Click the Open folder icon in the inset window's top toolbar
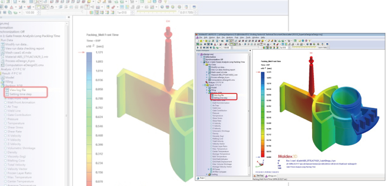This screenshot has width=392, height=186. (201, 41)
